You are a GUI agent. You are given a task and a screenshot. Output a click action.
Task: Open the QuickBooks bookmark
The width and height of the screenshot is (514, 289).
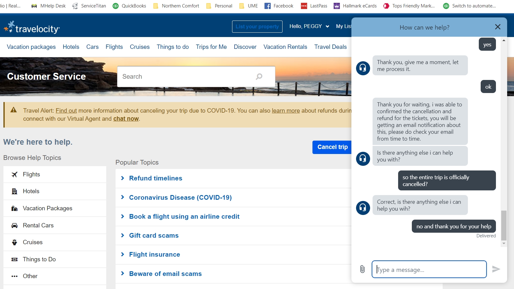(x=129, y=6)
